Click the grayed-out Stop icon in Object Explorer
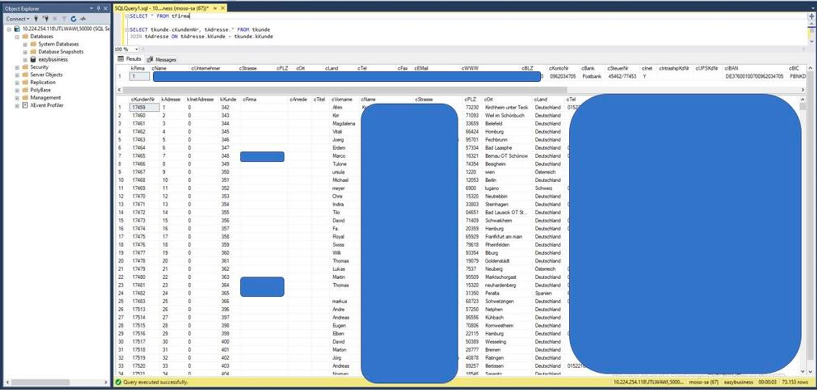The height and width of the screenshot is (390, 817). pos(55,19)
